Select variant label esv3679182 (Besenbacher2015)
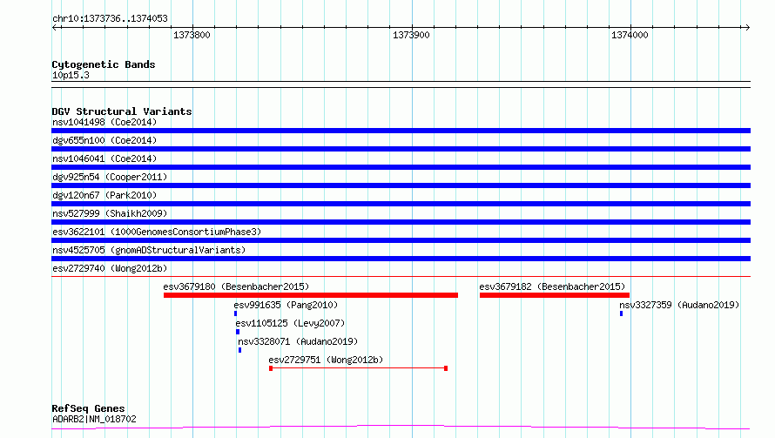The width and height of the screenshot is (775, 438). pos(552,286)
